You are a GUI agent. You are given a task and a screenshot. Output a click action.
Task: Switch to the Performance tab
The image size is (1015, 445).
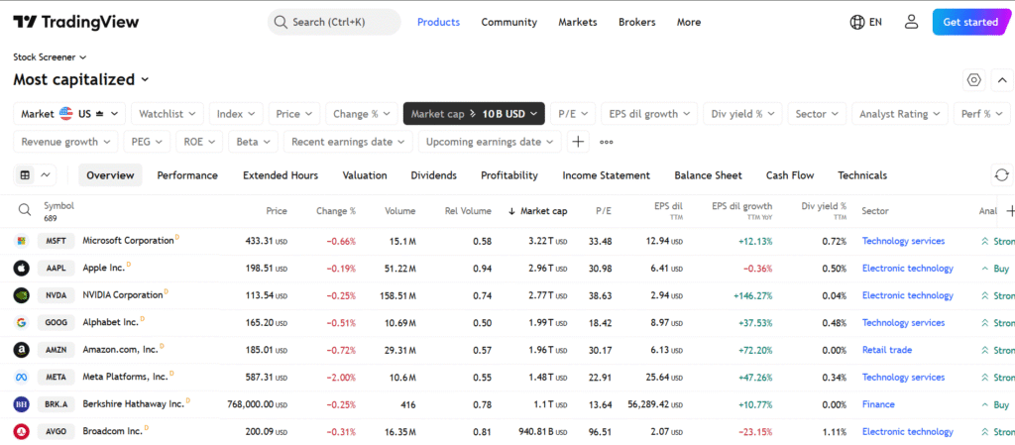(x=187, y=175)
